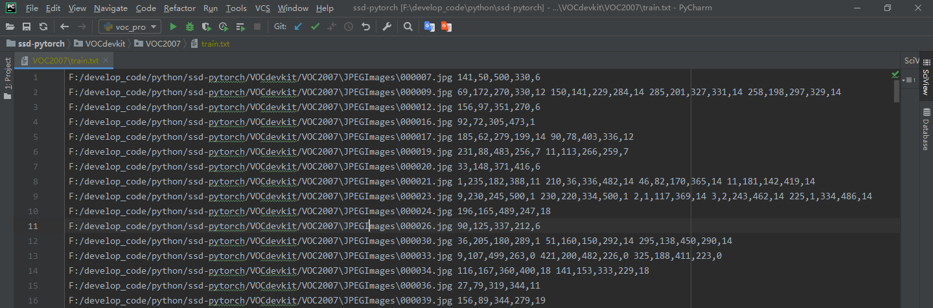Open the Database tool window
This screenshot has height=308, width=933.
click(x=926, y=128)
